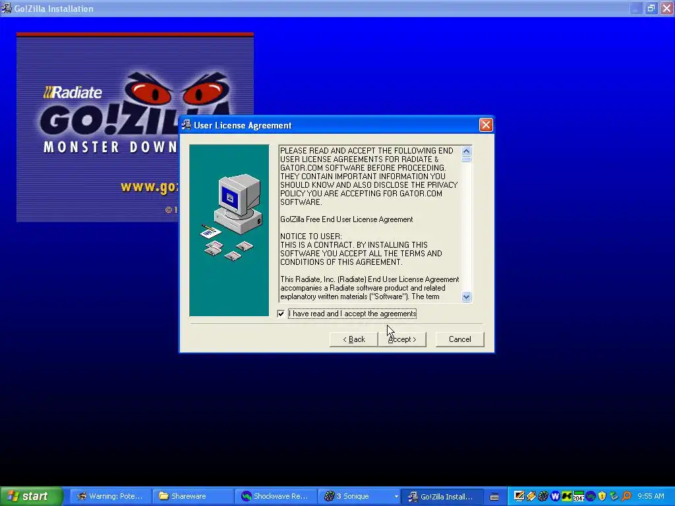
Task: Click the Go!Zilla Installation title bar icon
Action: tap(7, 8)
